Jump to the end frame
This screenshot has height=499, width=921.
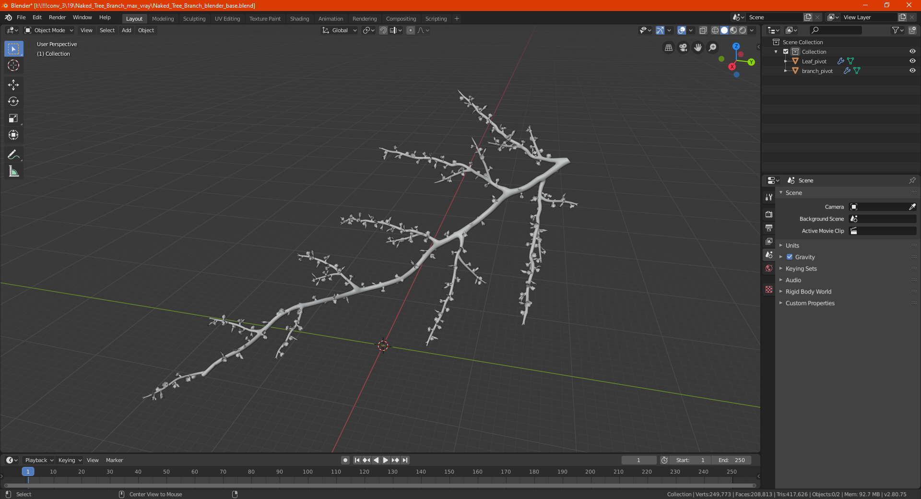coord(405,460)
